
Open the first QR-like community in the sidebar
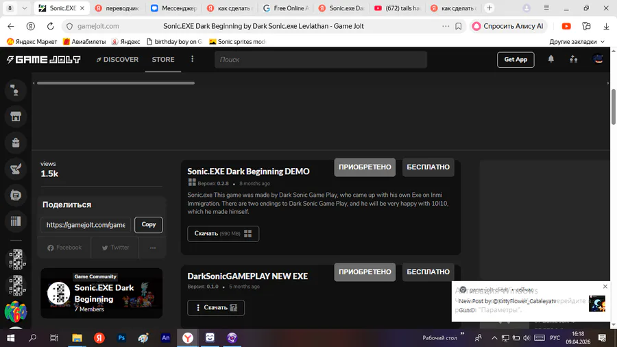16,259
